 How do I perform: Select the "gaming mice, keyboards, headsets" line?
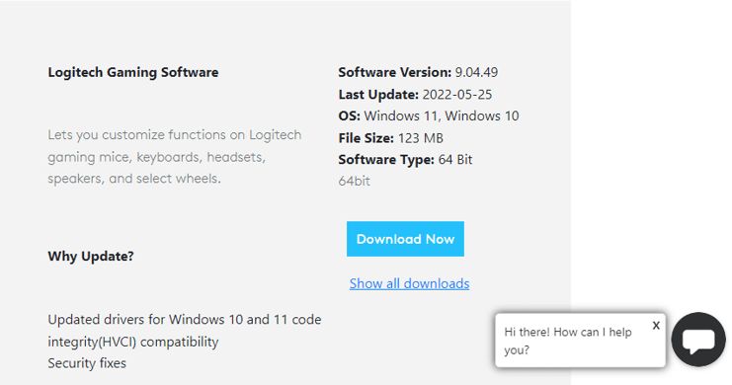[x=156, y=157]
